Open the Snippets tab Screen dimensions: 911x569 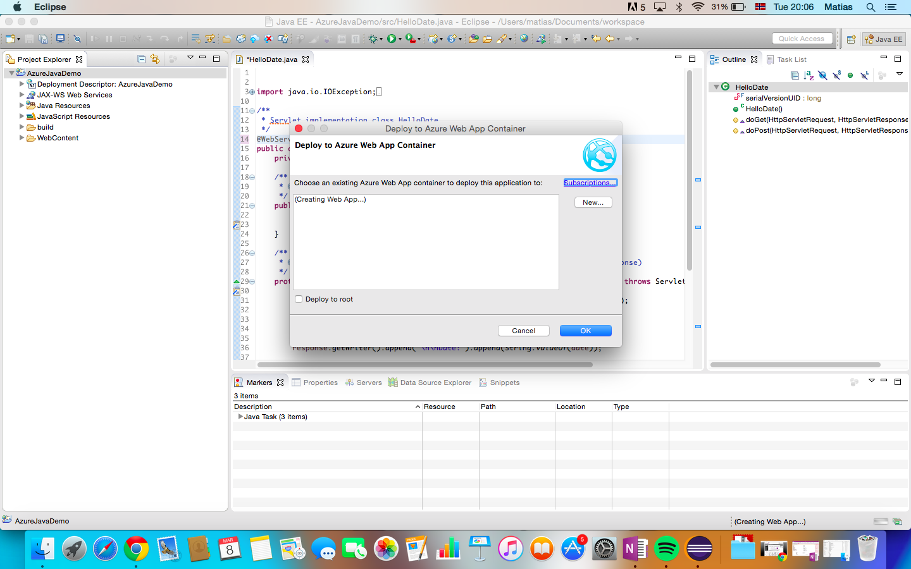pos(499,382)
